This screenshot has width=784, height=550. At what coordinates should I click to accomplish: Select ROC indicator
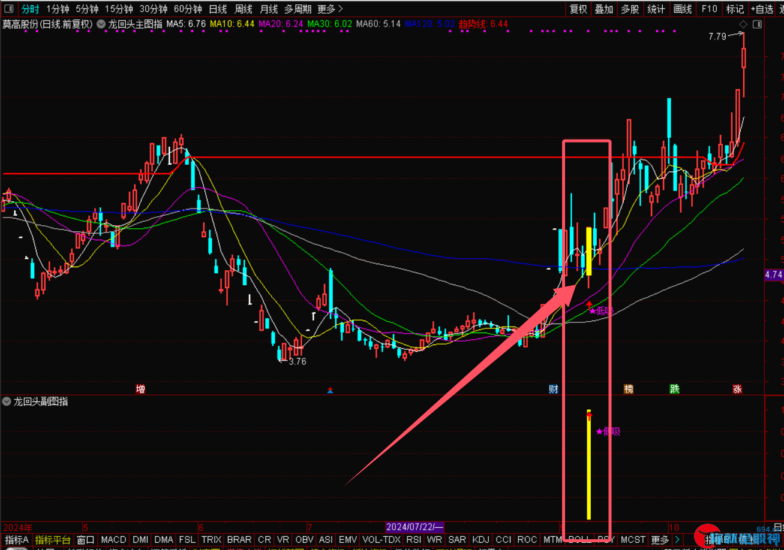[x=527, y=540]
